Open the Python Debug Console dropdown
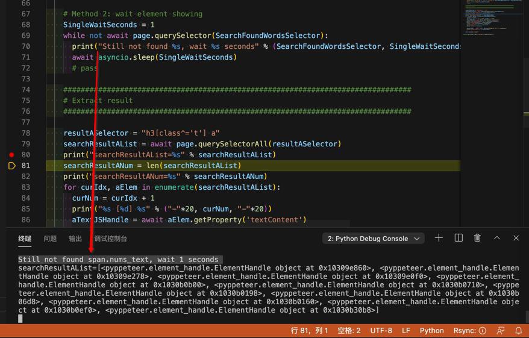The image size is (529, 338). 373,239
